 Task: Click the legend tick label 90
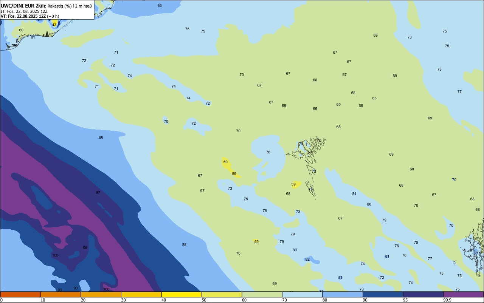(x=365, y=300)
